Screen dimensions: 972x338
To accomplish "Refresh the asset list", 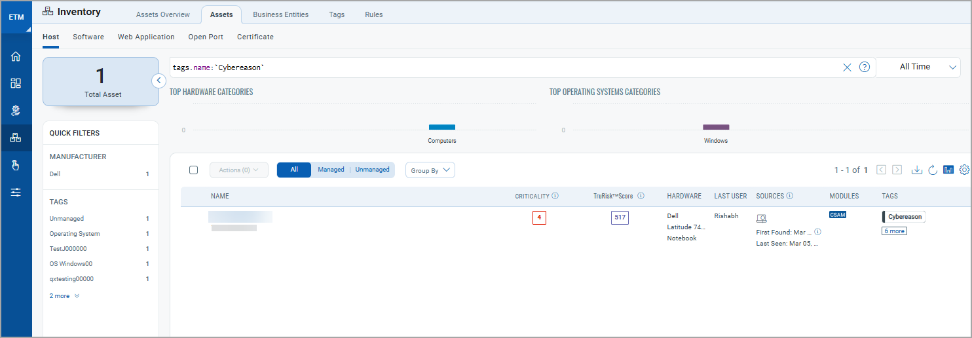I will [x=933, y=170].
